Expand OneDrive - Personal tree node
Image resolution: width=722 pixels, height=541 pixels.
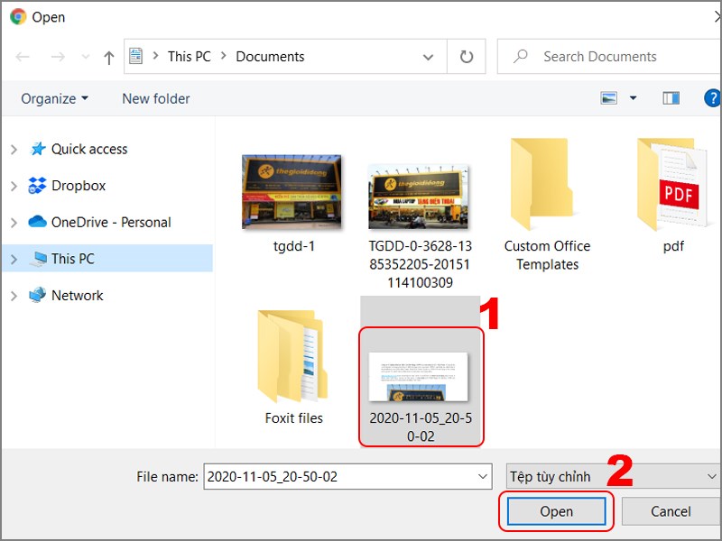14,223
